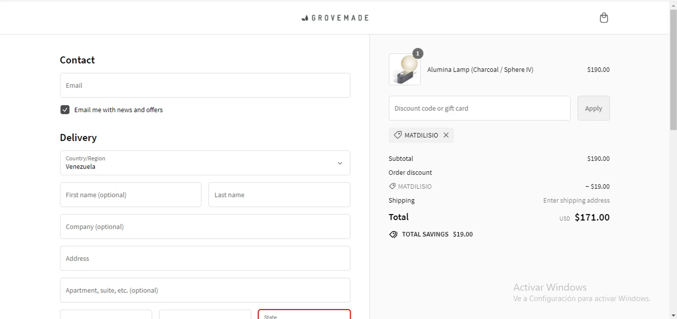Focus the Email input field
677x319 pixels.
tap(205, 85)
